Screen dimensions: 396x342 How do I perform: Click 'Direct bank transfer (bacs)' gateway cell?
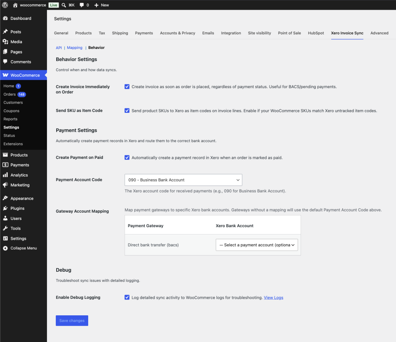[153, 245]
